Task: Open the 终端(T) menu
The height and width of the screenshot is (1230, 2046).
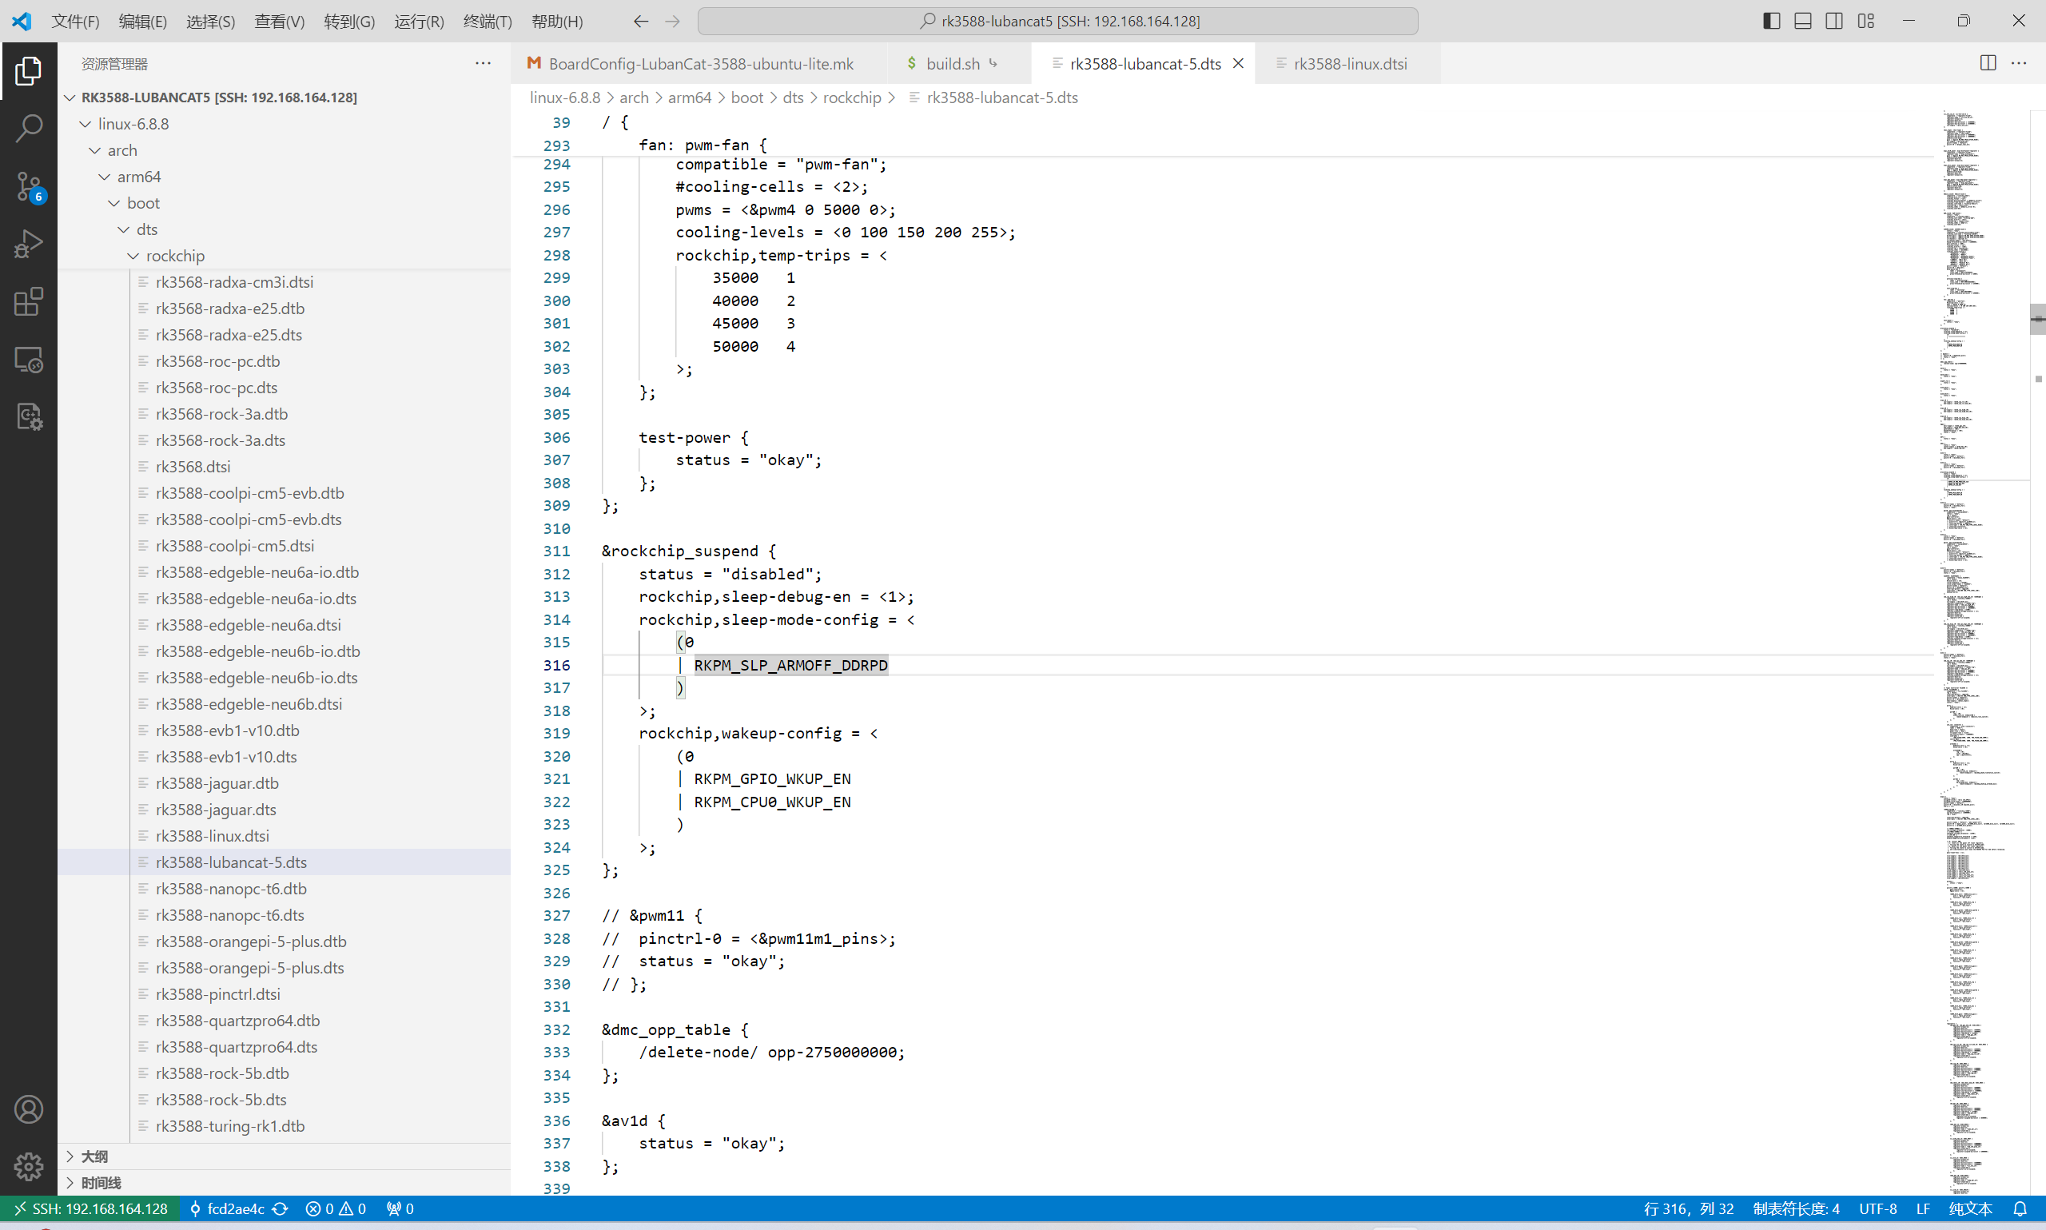Action: tap(488, 21)
